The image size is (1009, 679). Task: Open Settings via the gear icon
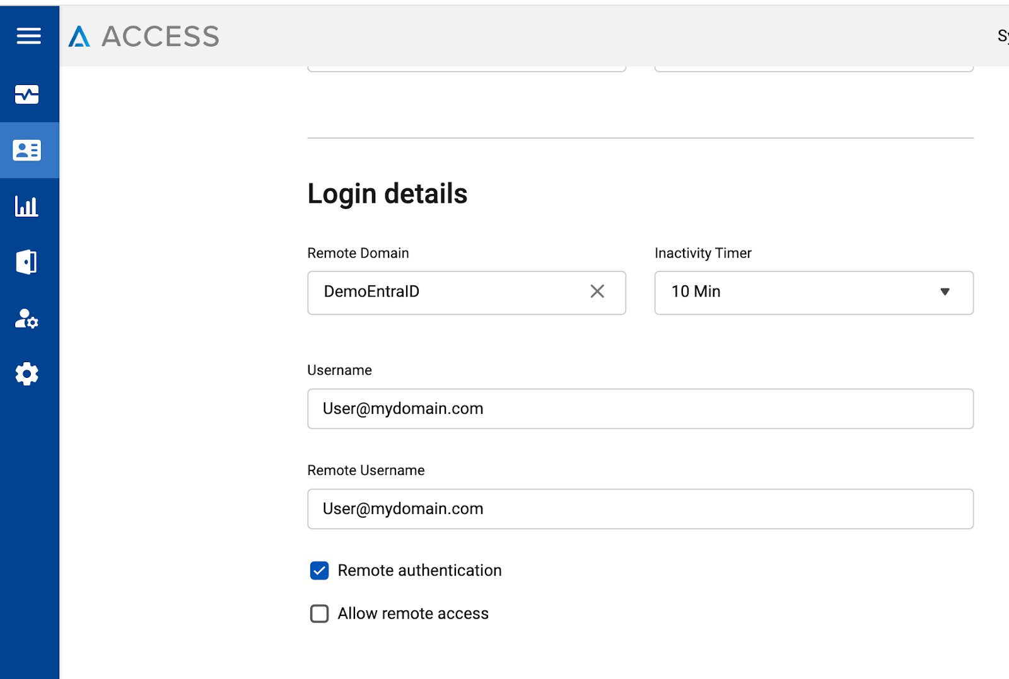28,374
